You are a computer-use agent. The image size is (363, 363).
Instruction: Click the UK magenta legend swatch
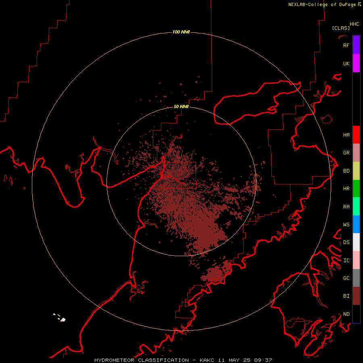(x=356, y=63)
